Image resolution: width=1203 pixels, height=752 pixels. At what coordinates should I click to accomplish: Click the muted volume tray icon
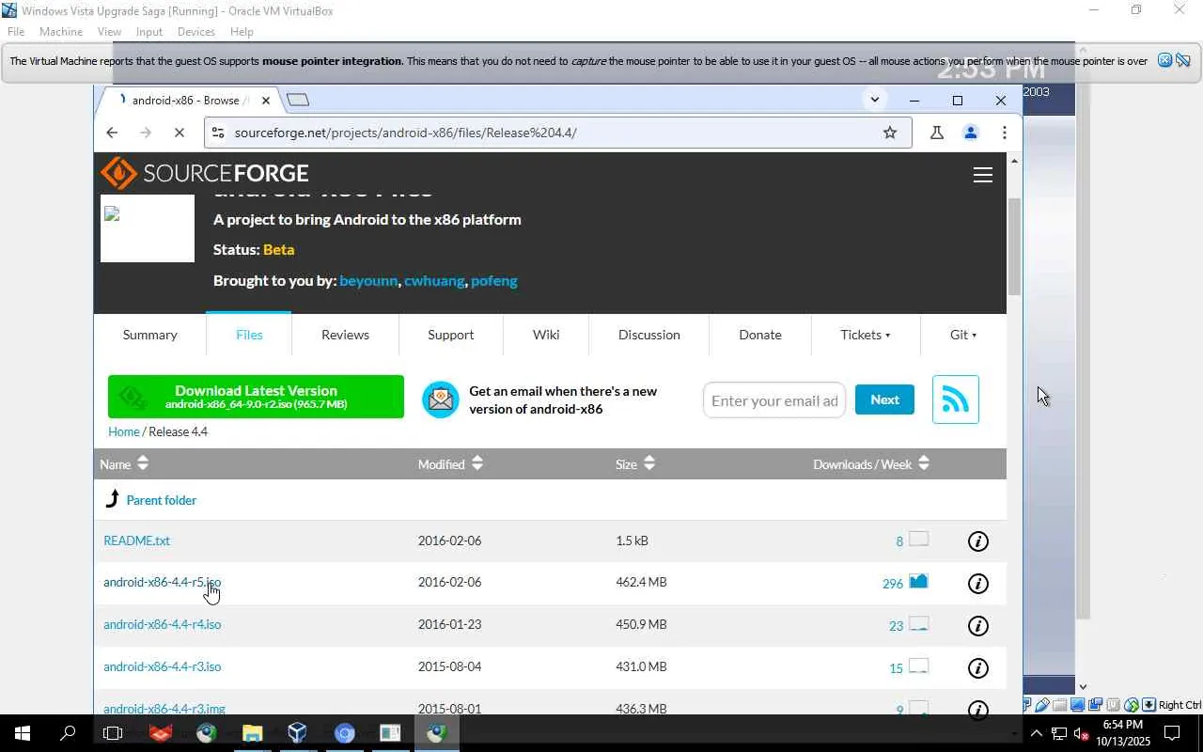[x=1082, y=733]
